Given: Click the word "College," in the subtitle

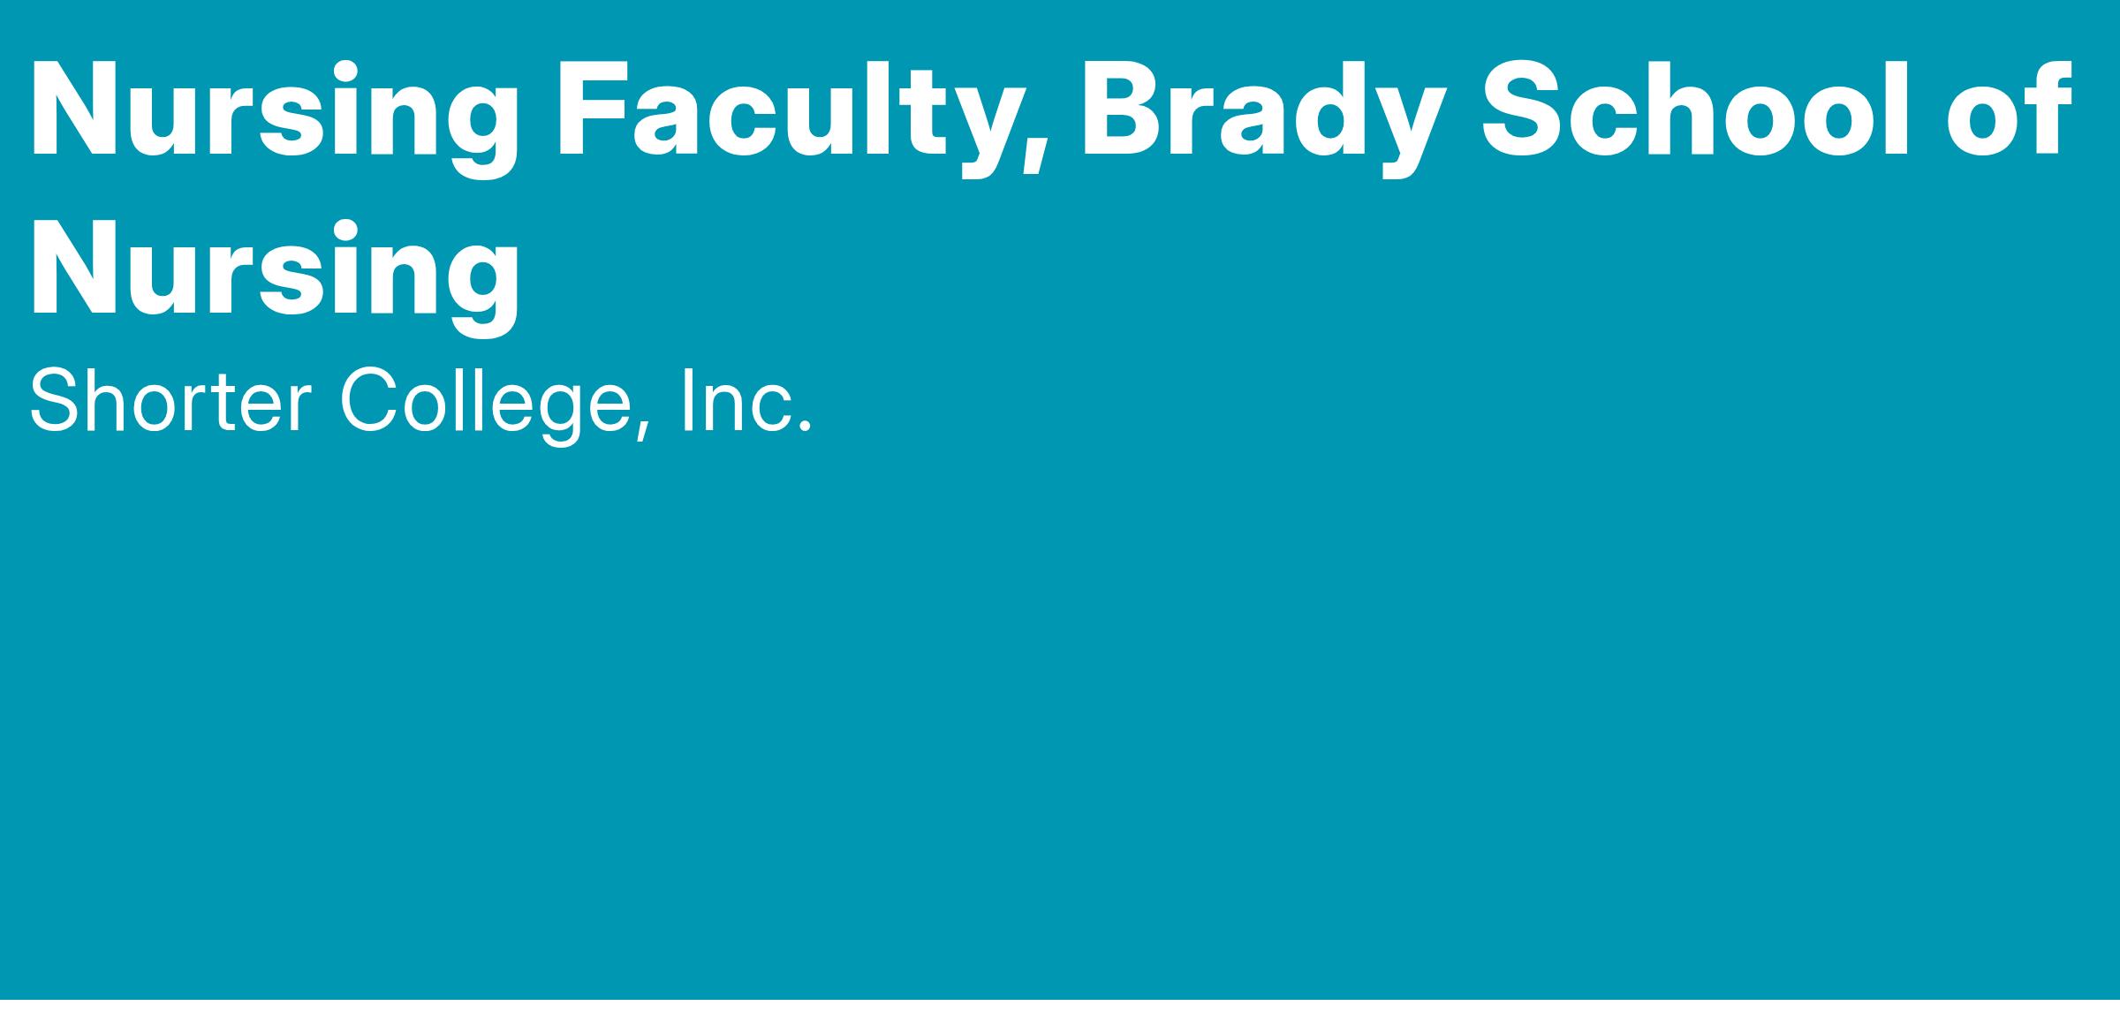Looking at the screenshot, I should coord(496,407).
